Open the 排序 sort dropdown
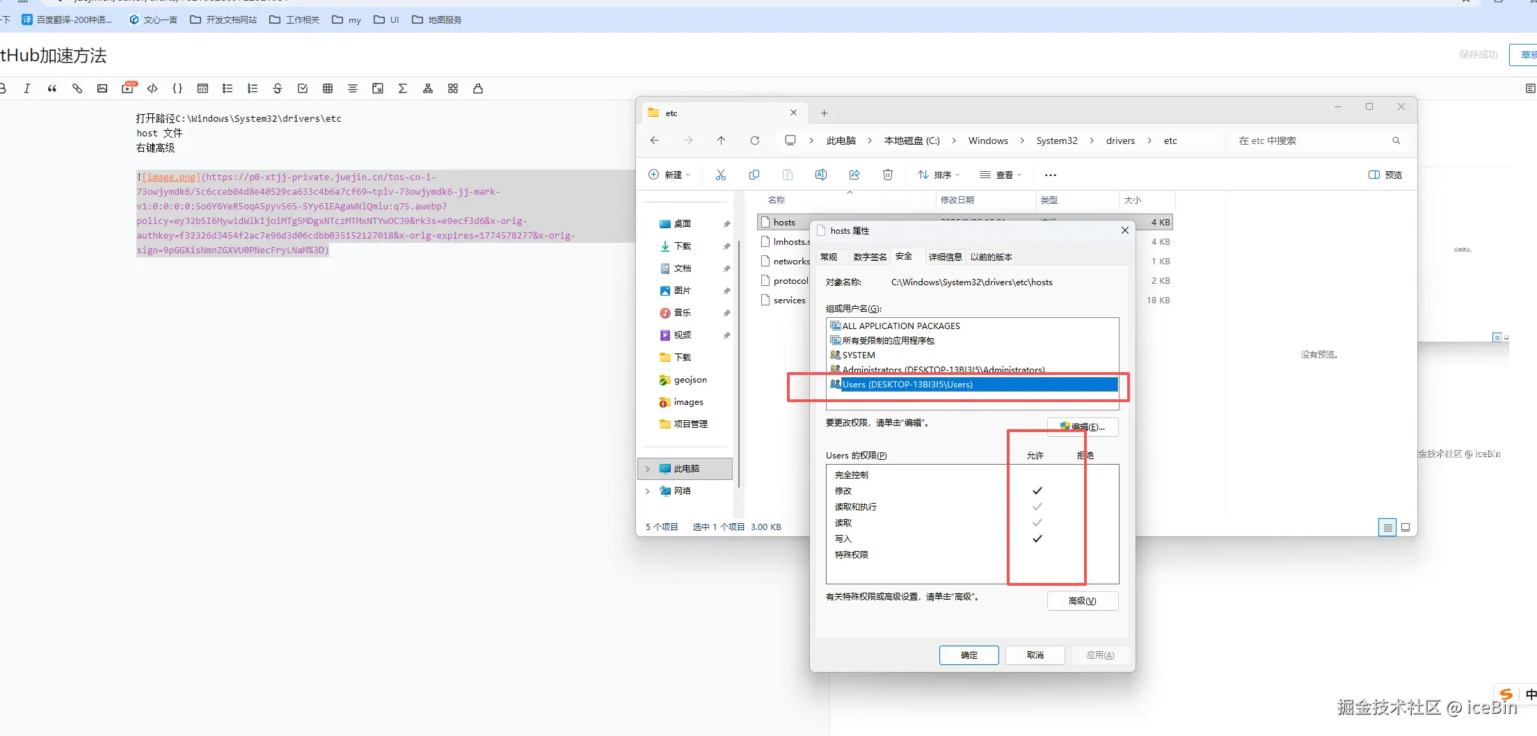The width and height of the screenshot is (1537, 736). point(939,175)
